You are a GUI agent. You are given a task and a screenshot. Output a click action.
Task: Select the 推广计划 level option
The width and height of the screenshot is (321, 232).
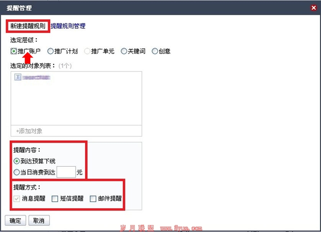tap(50, 51)
